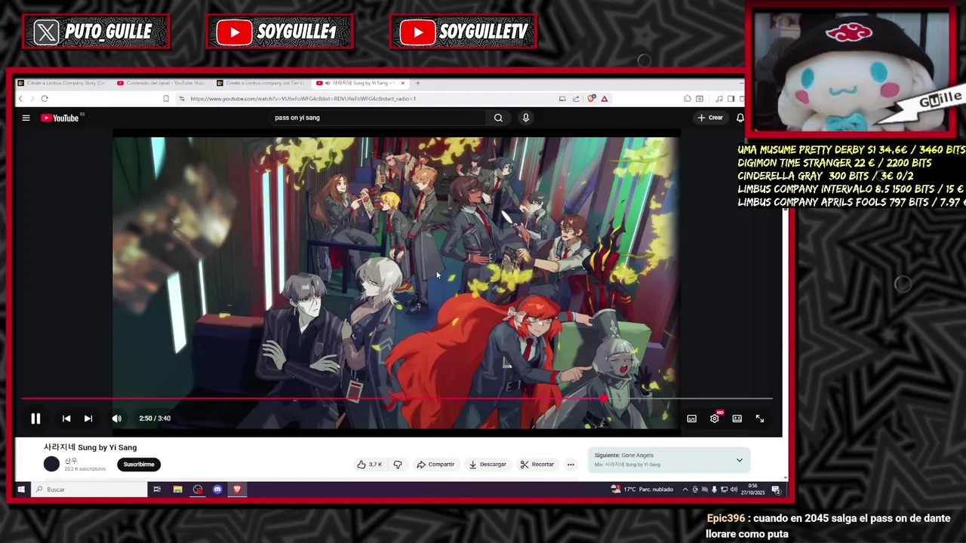Click the Compartir share button

coord(435,465)
